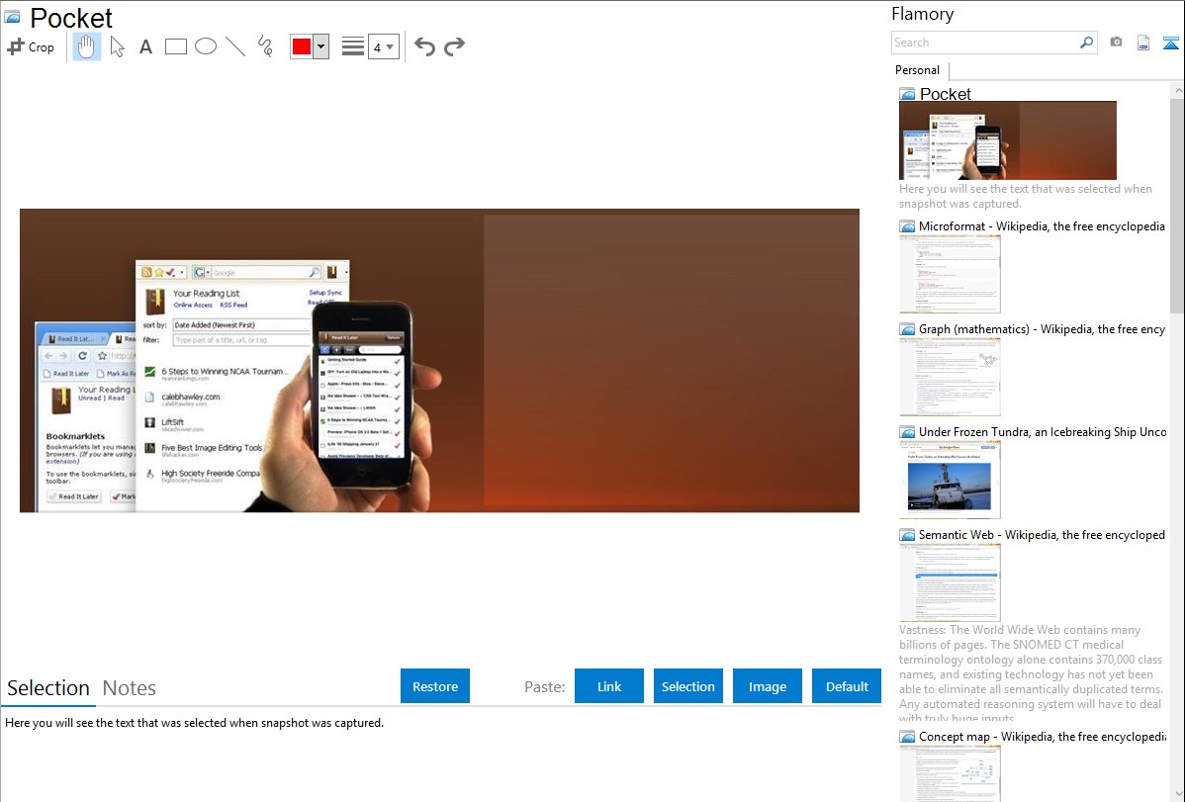1185x802 pixels.
Task: Click the main Pocket snapshot image
Action: click(439, 361)
